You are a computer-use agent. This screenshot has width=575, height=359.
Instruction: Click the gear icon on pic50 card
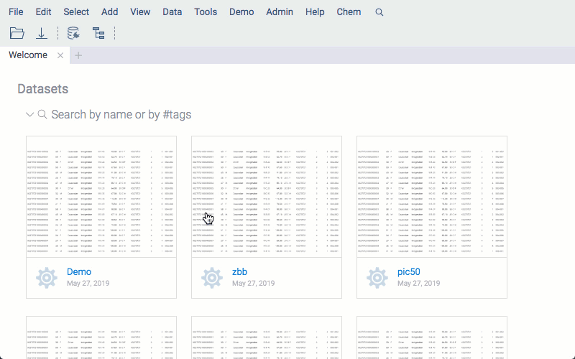[x=377, y=277]
